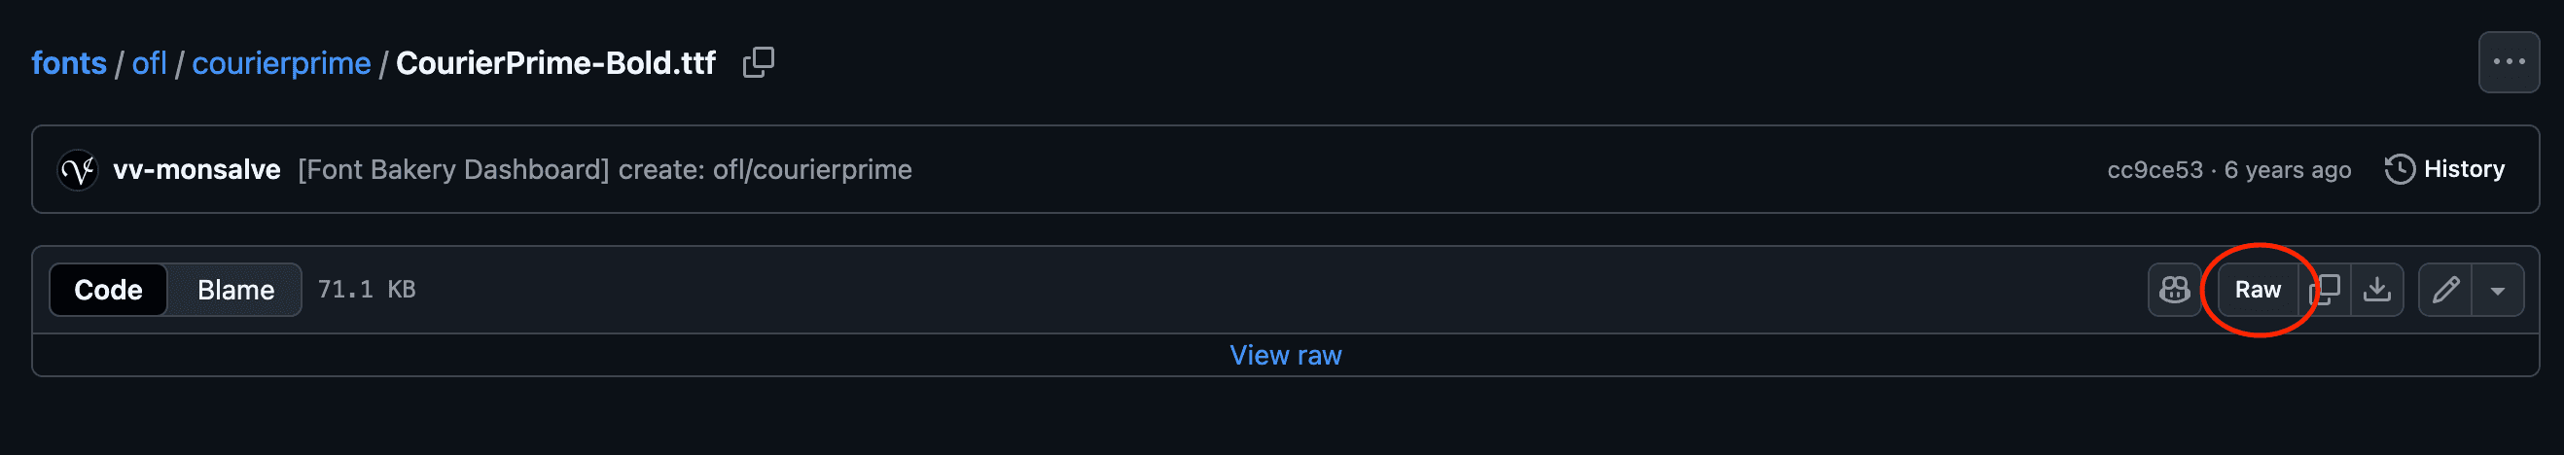Open the courierprime folder breadcrumb

(x=281, y=63)
